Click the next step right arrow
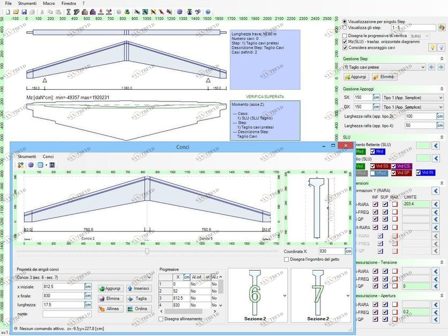 tap(440, 67)
